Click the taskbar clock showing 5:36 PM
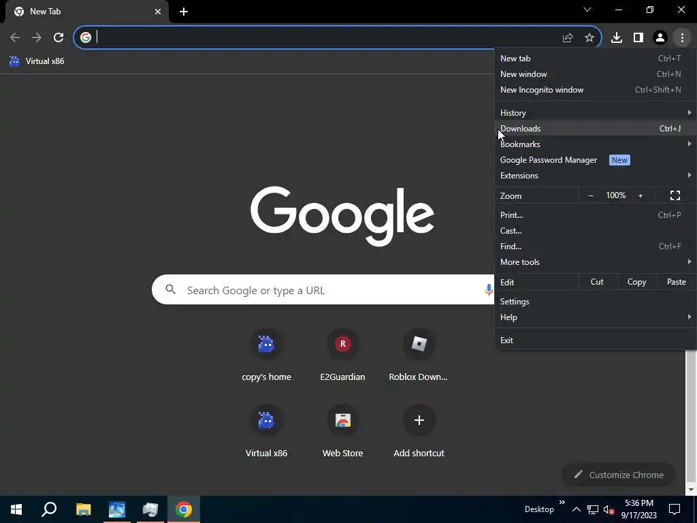The height and width of the screenshot is (523, 697). pos(638,509)
